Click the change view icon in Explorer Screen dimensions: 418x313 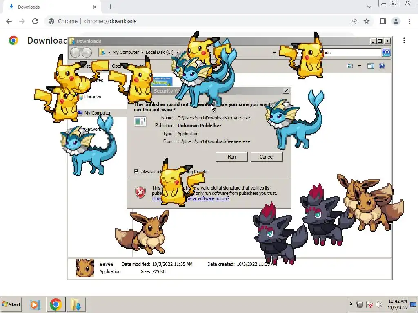pyautogui.click(x=350, y=66)
